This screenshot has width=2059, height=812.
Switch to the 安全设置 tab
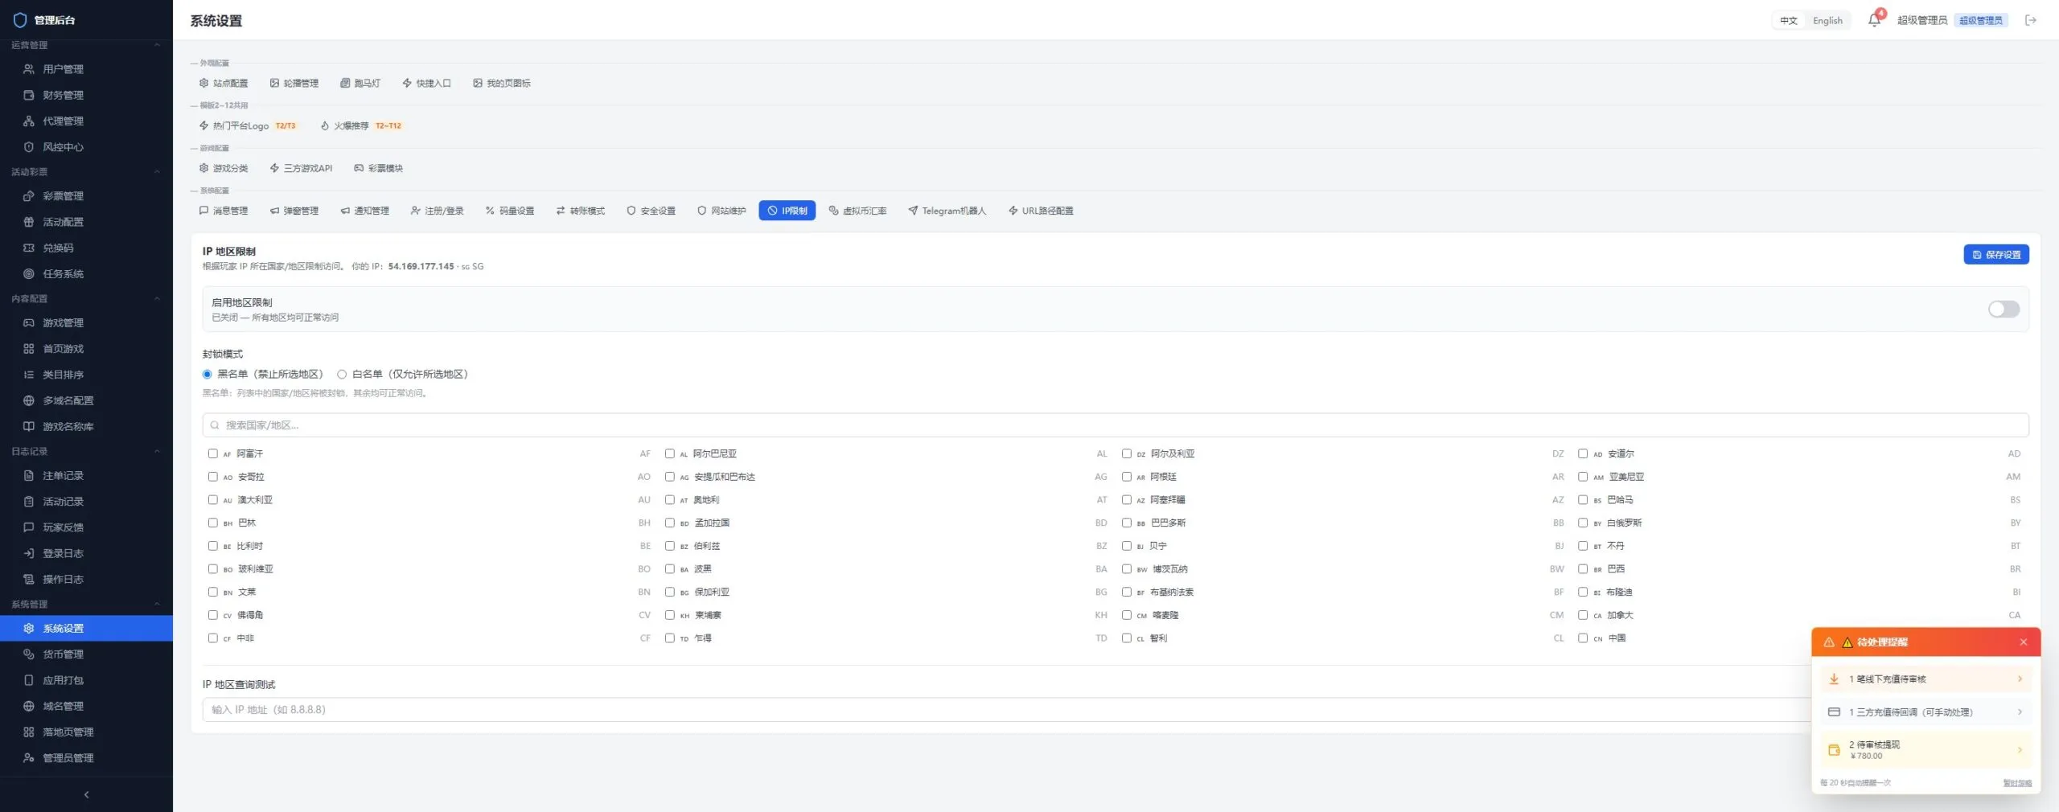tap(651, 211)
